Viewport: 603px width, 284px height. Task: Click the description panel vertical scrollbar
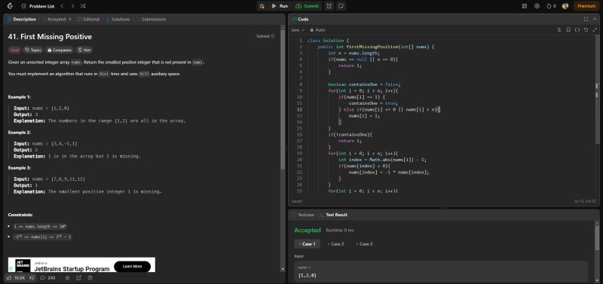pos(283,100)
